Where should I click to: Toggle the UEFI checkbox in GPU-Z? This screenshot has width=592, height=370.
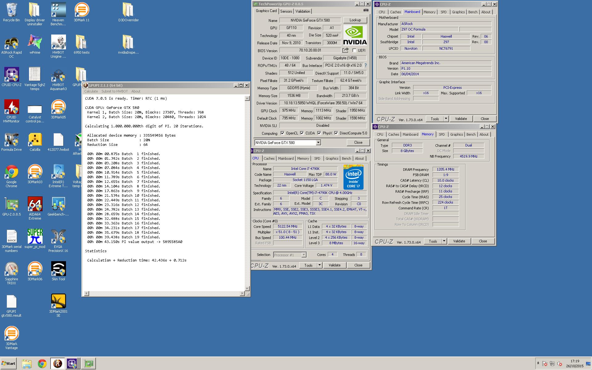354,51
